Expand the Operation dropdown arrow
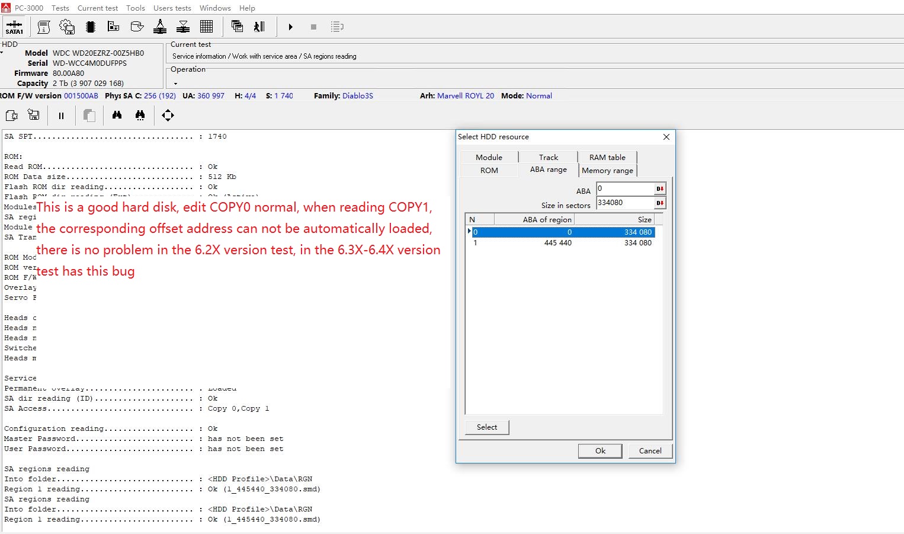Viewport: 904px width, 534px height. (x=175, y=84)
